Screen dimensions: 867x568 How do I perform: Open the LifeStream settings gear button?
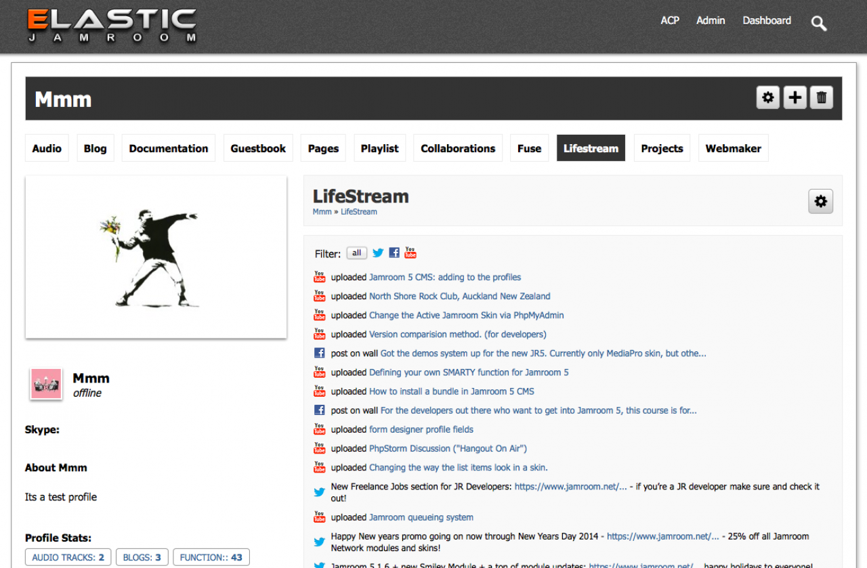coord(821,201)
